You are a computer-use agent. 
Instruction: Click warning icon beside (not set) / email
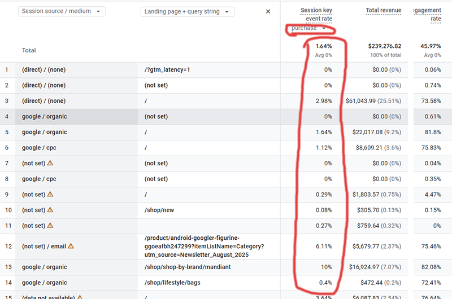click(x=71, y=246)
